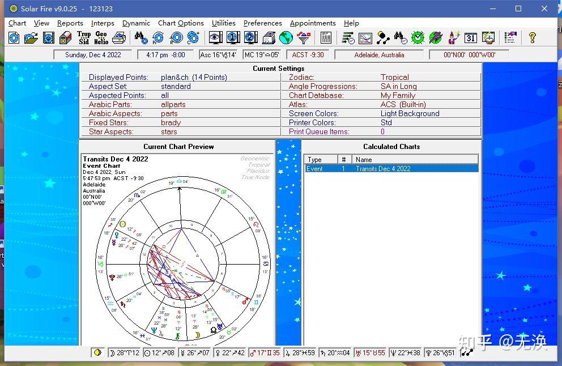562x366 pixels.
Task: Click the eye monitor view chart icon
Action: click(215, 37)
